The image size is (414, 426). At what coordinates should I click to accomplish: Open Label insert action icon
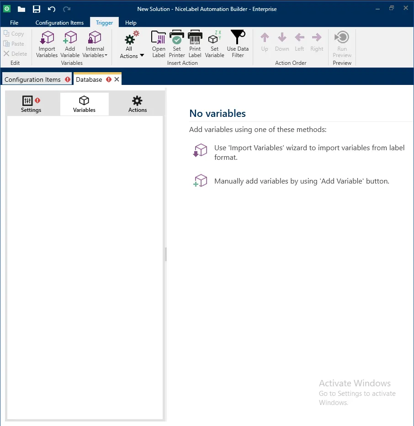click(x=158, y=43)
